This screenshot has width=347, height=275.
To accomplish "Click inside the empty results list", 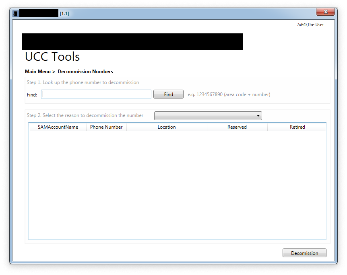I will pyautogui.click(x=177, y=185).
